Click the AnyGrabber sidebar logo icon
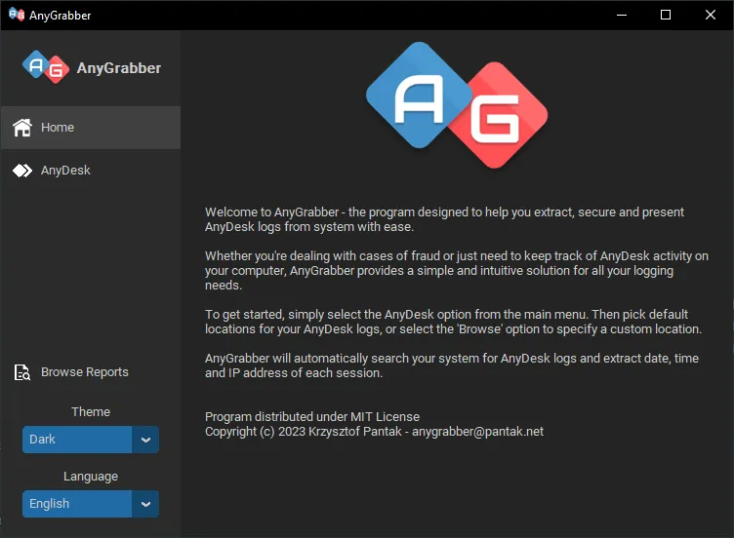 pyautogui.click(x=46, y=67)
